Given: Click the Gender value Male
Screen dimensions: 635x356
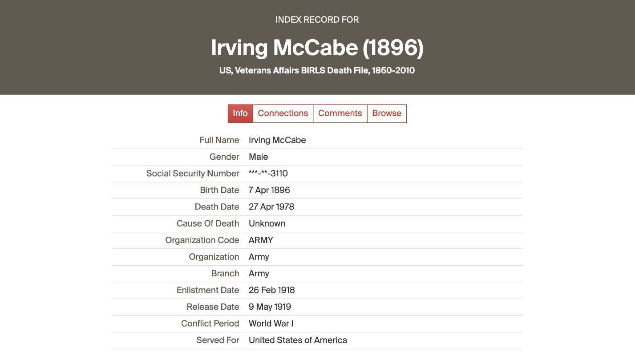Looking at the screenshot, I should 258,157.
